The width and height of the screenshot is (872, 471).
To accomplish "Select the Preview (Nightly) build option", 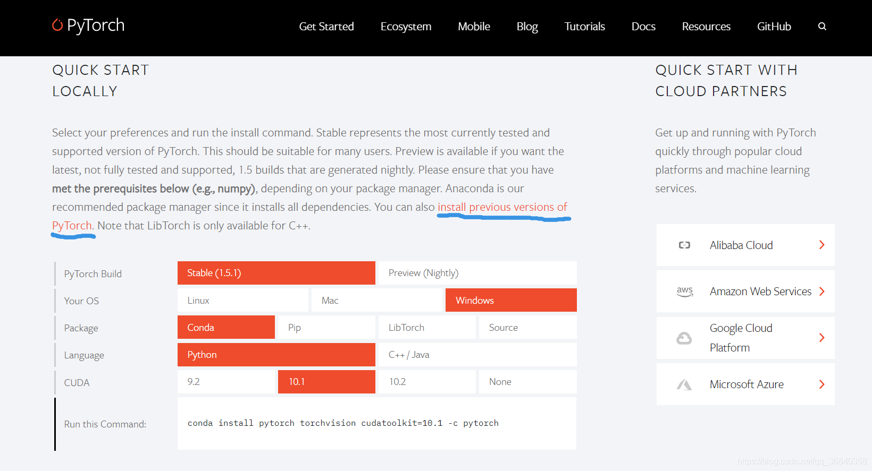I will pyautogui.click(x=477, y=273).
